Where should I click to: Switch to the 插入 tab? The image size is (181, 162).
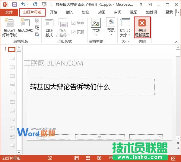69,12
